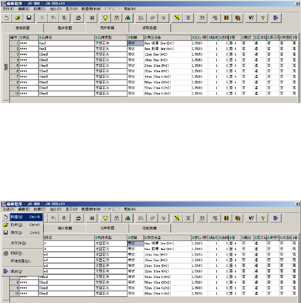This screenshot has width=301, height=303.
Task: Open 帮助(H) menu in upper window
Action: pyautogui.click(x=130, y=9)
